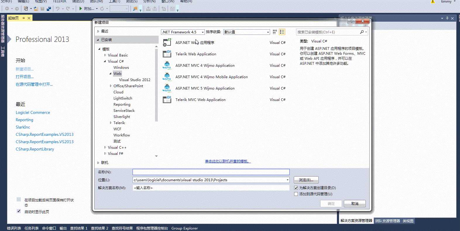Close the start page tab

[29, 18]
